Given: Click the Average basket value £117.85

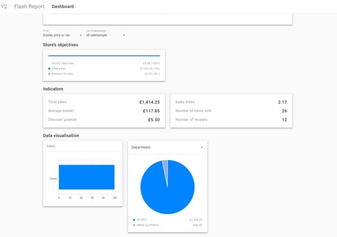Looking at the screenshot, I should click(x=151, y=111).
